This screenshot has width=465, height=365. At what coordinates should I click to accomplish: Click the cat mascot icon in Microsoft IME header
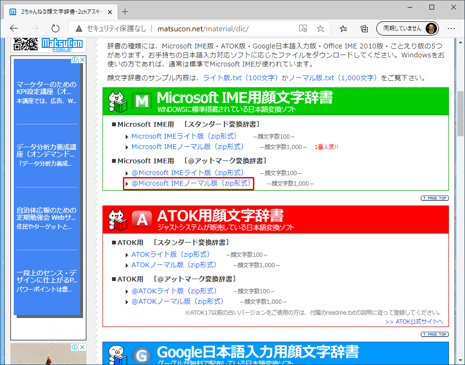tap(118, 101)
